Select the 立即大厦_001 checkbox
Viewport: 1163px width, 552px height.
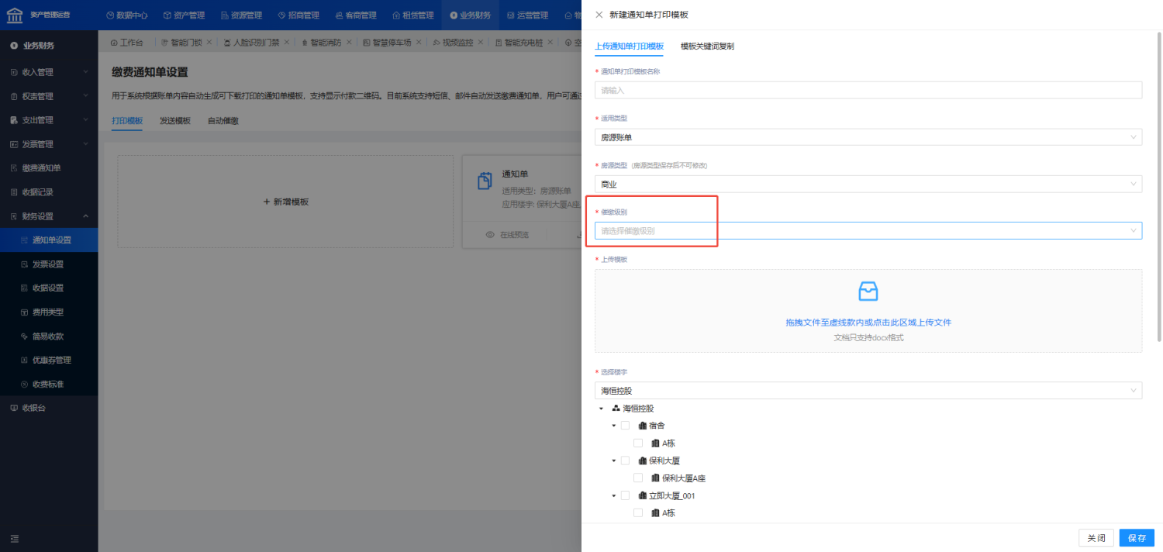click(625, 496)
